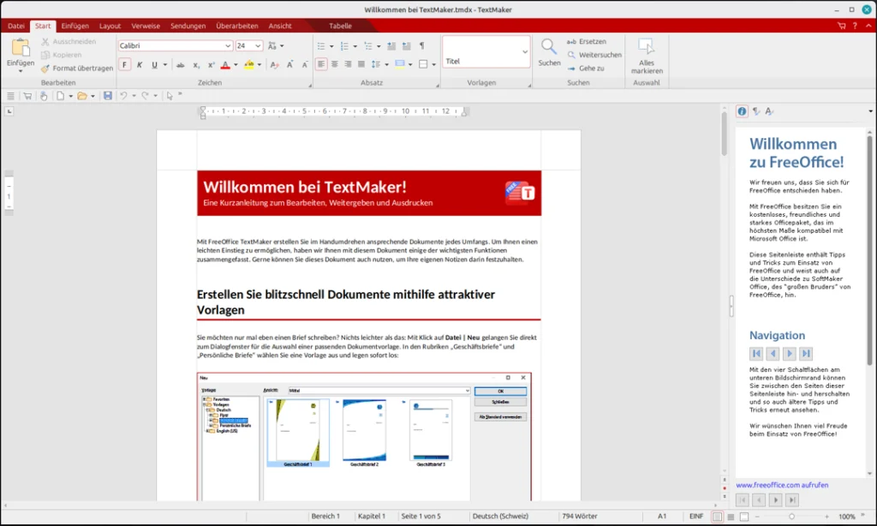The image size is (877, 526).
Task: Open the borders dropdown arrow
Action: (433, 64)
